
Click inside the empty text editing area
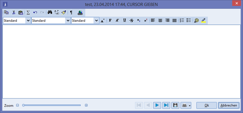click(x=121, y=62)
